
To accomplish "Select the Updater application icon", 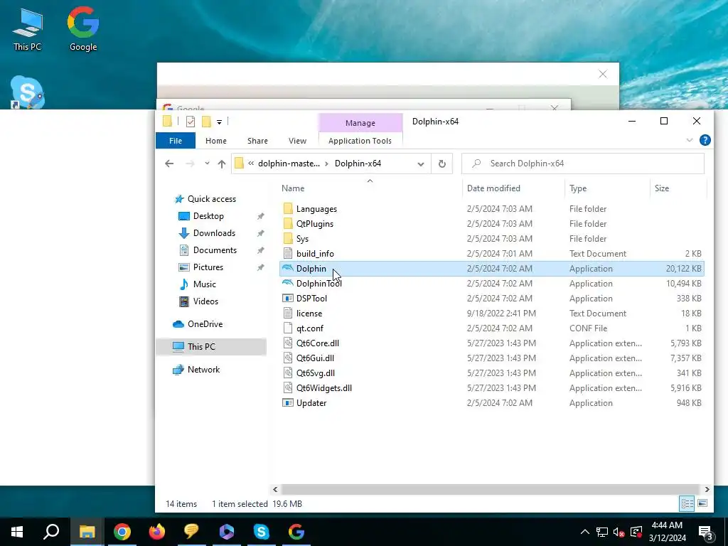I will click(288, 402).
